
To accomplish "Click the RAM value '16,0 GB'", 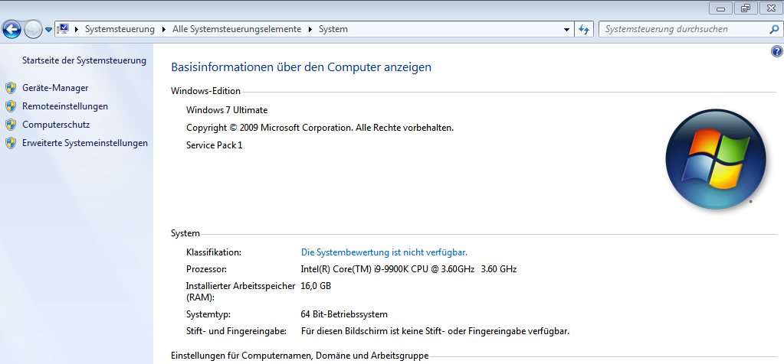I will (x=316, y=286).
